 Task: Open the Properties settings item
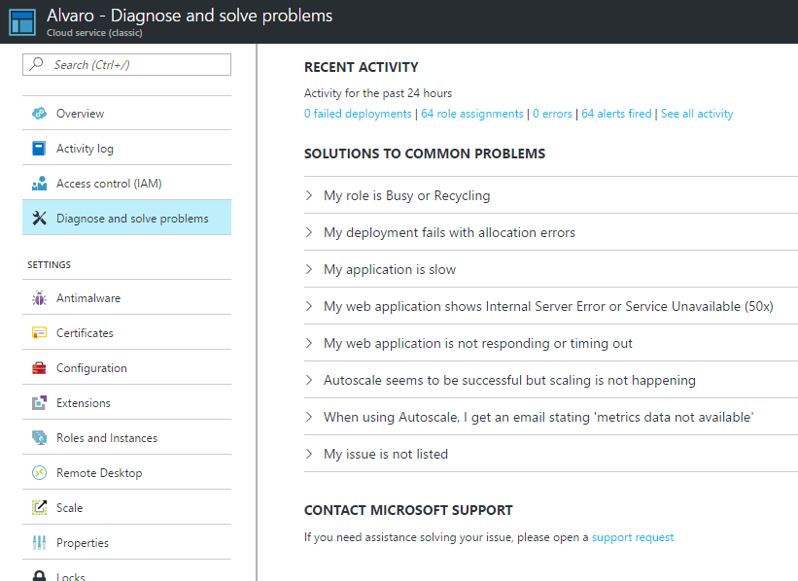pyautogui.click(x=126, y=543)
